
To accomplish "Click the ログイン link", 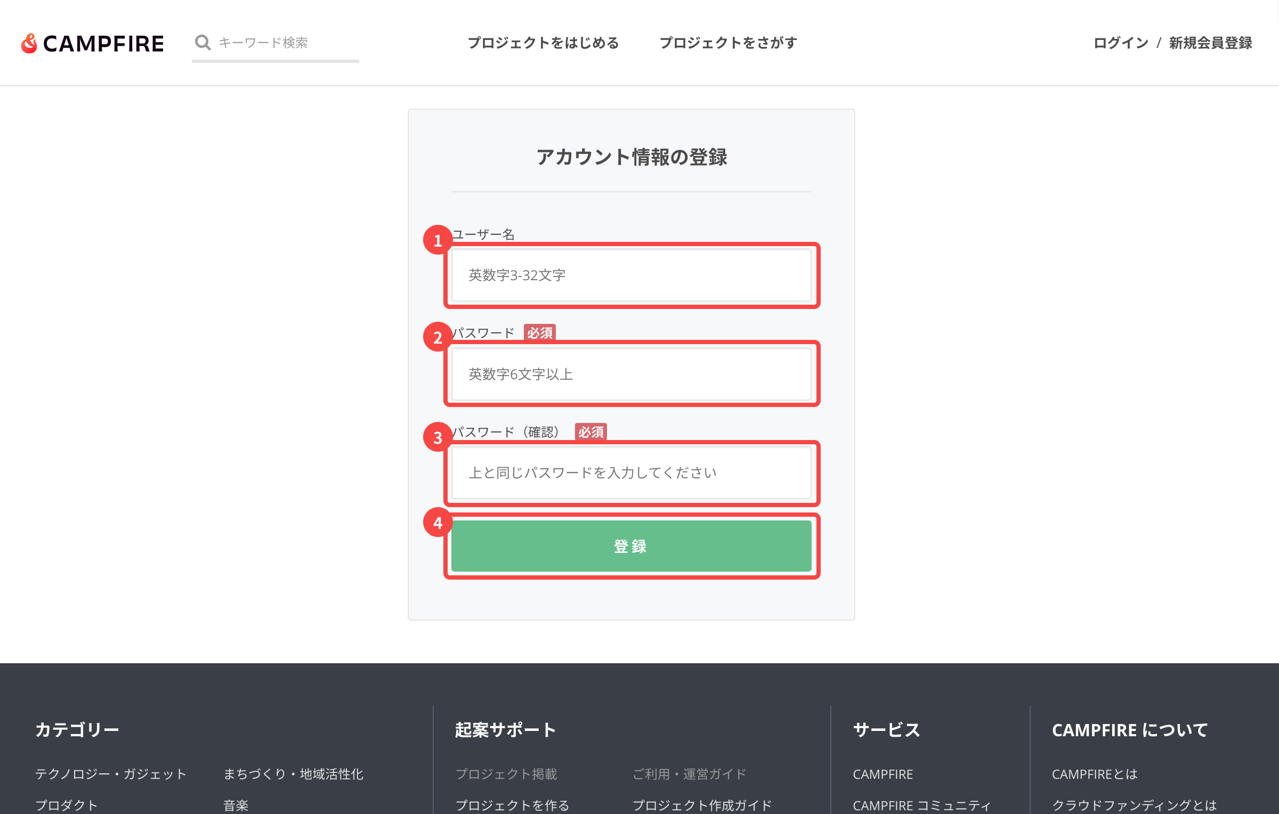I will pyautogui.click(x=1120, y=43).
